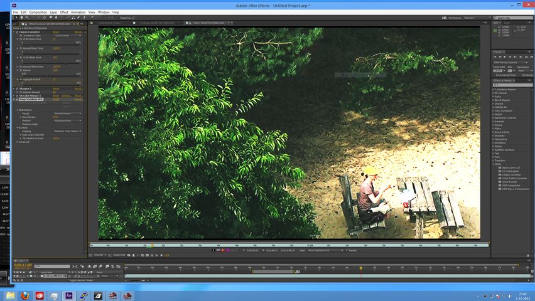The width and height of the screenshot is (535, 301).
Task: Select the Clone Stamp tool
Action: [73, 18]
